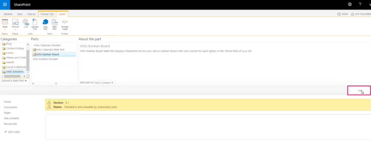Click the SharePoint title in header

click(22, 5)
